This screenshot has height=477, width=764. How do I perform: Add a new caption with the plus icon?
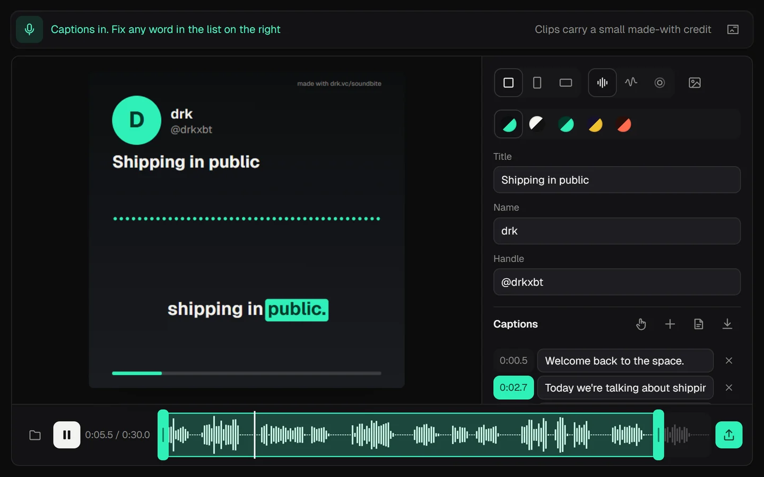coord(670,324)
